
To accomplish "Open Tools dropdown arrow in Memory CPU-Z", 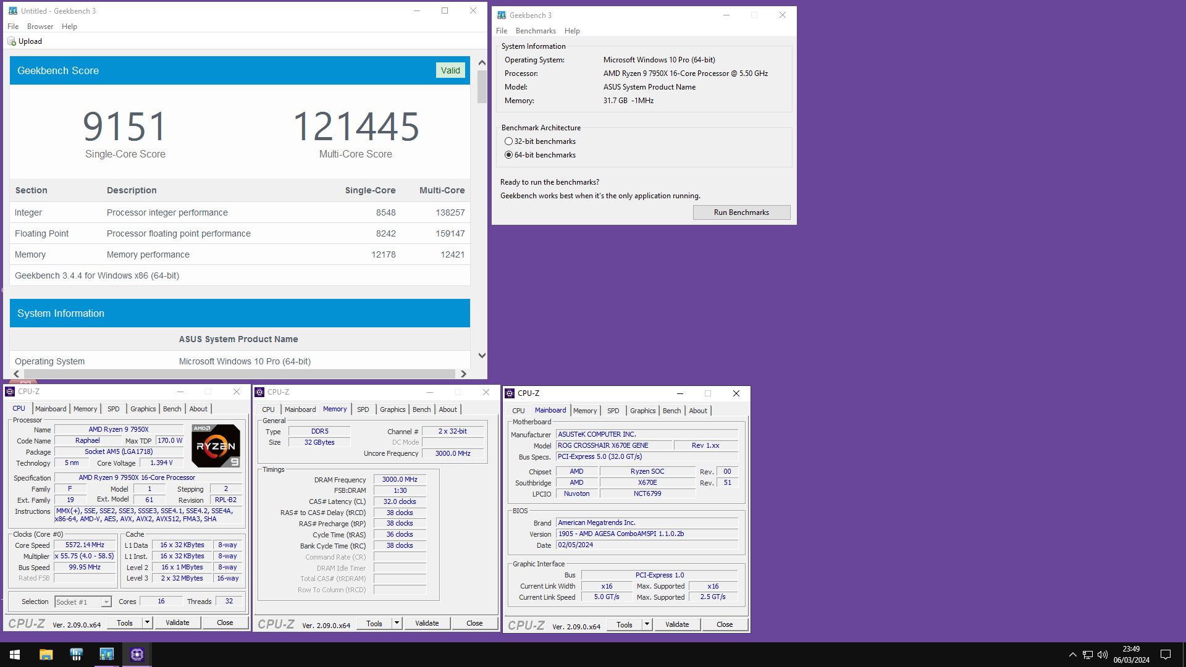I will [x=397, y=624].
